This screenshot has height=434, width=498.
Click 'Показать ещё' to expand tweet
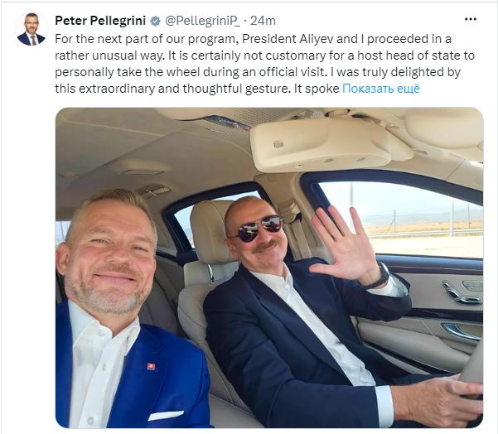point(381,89)
